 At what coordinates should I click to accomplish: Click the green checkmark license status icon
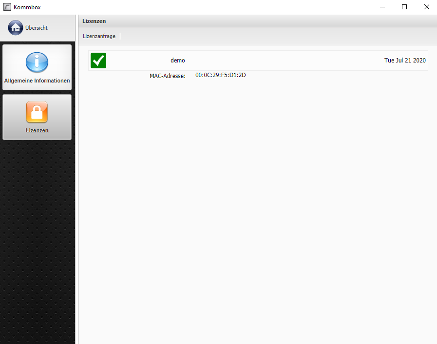pos(98,61)
